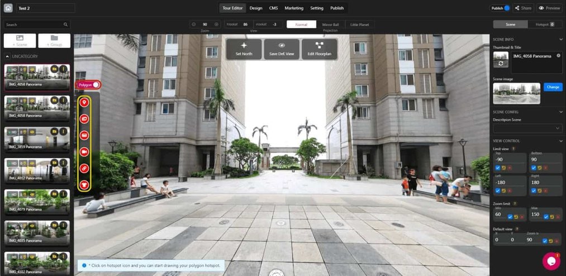The width and height of the screenshot is (566, 276).
Task: Select the video camera hotspot icon
Action: pos(84,151)
